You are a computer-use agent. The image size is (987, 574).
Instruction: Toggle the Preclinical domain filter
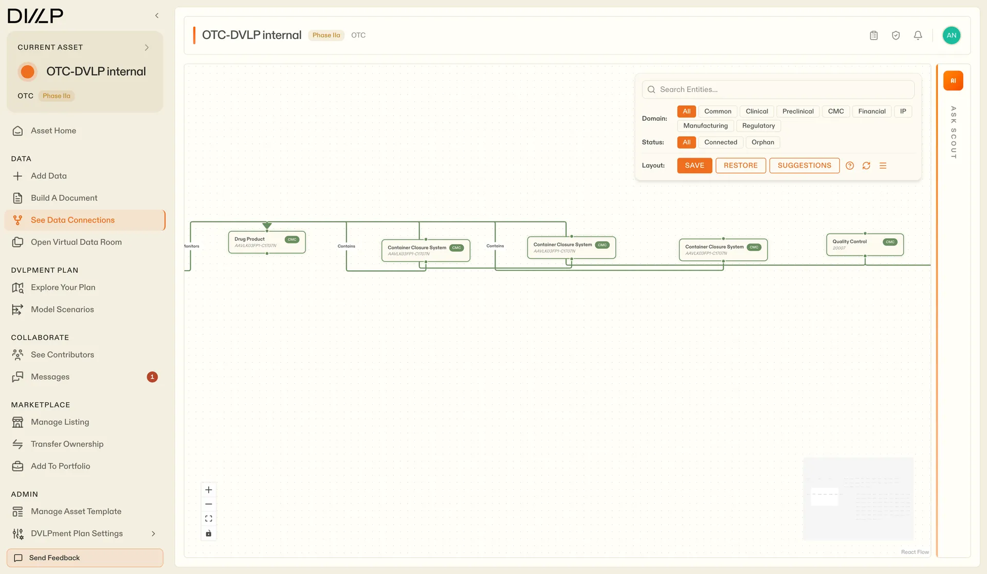(x=798, y=112)
